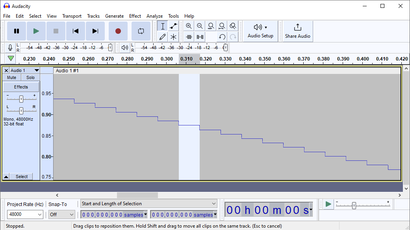Viewport: 410px width, 230px height.
Task: Click the Zoom In magnifier
Action: pyautogui.click(x=189, y=26)
